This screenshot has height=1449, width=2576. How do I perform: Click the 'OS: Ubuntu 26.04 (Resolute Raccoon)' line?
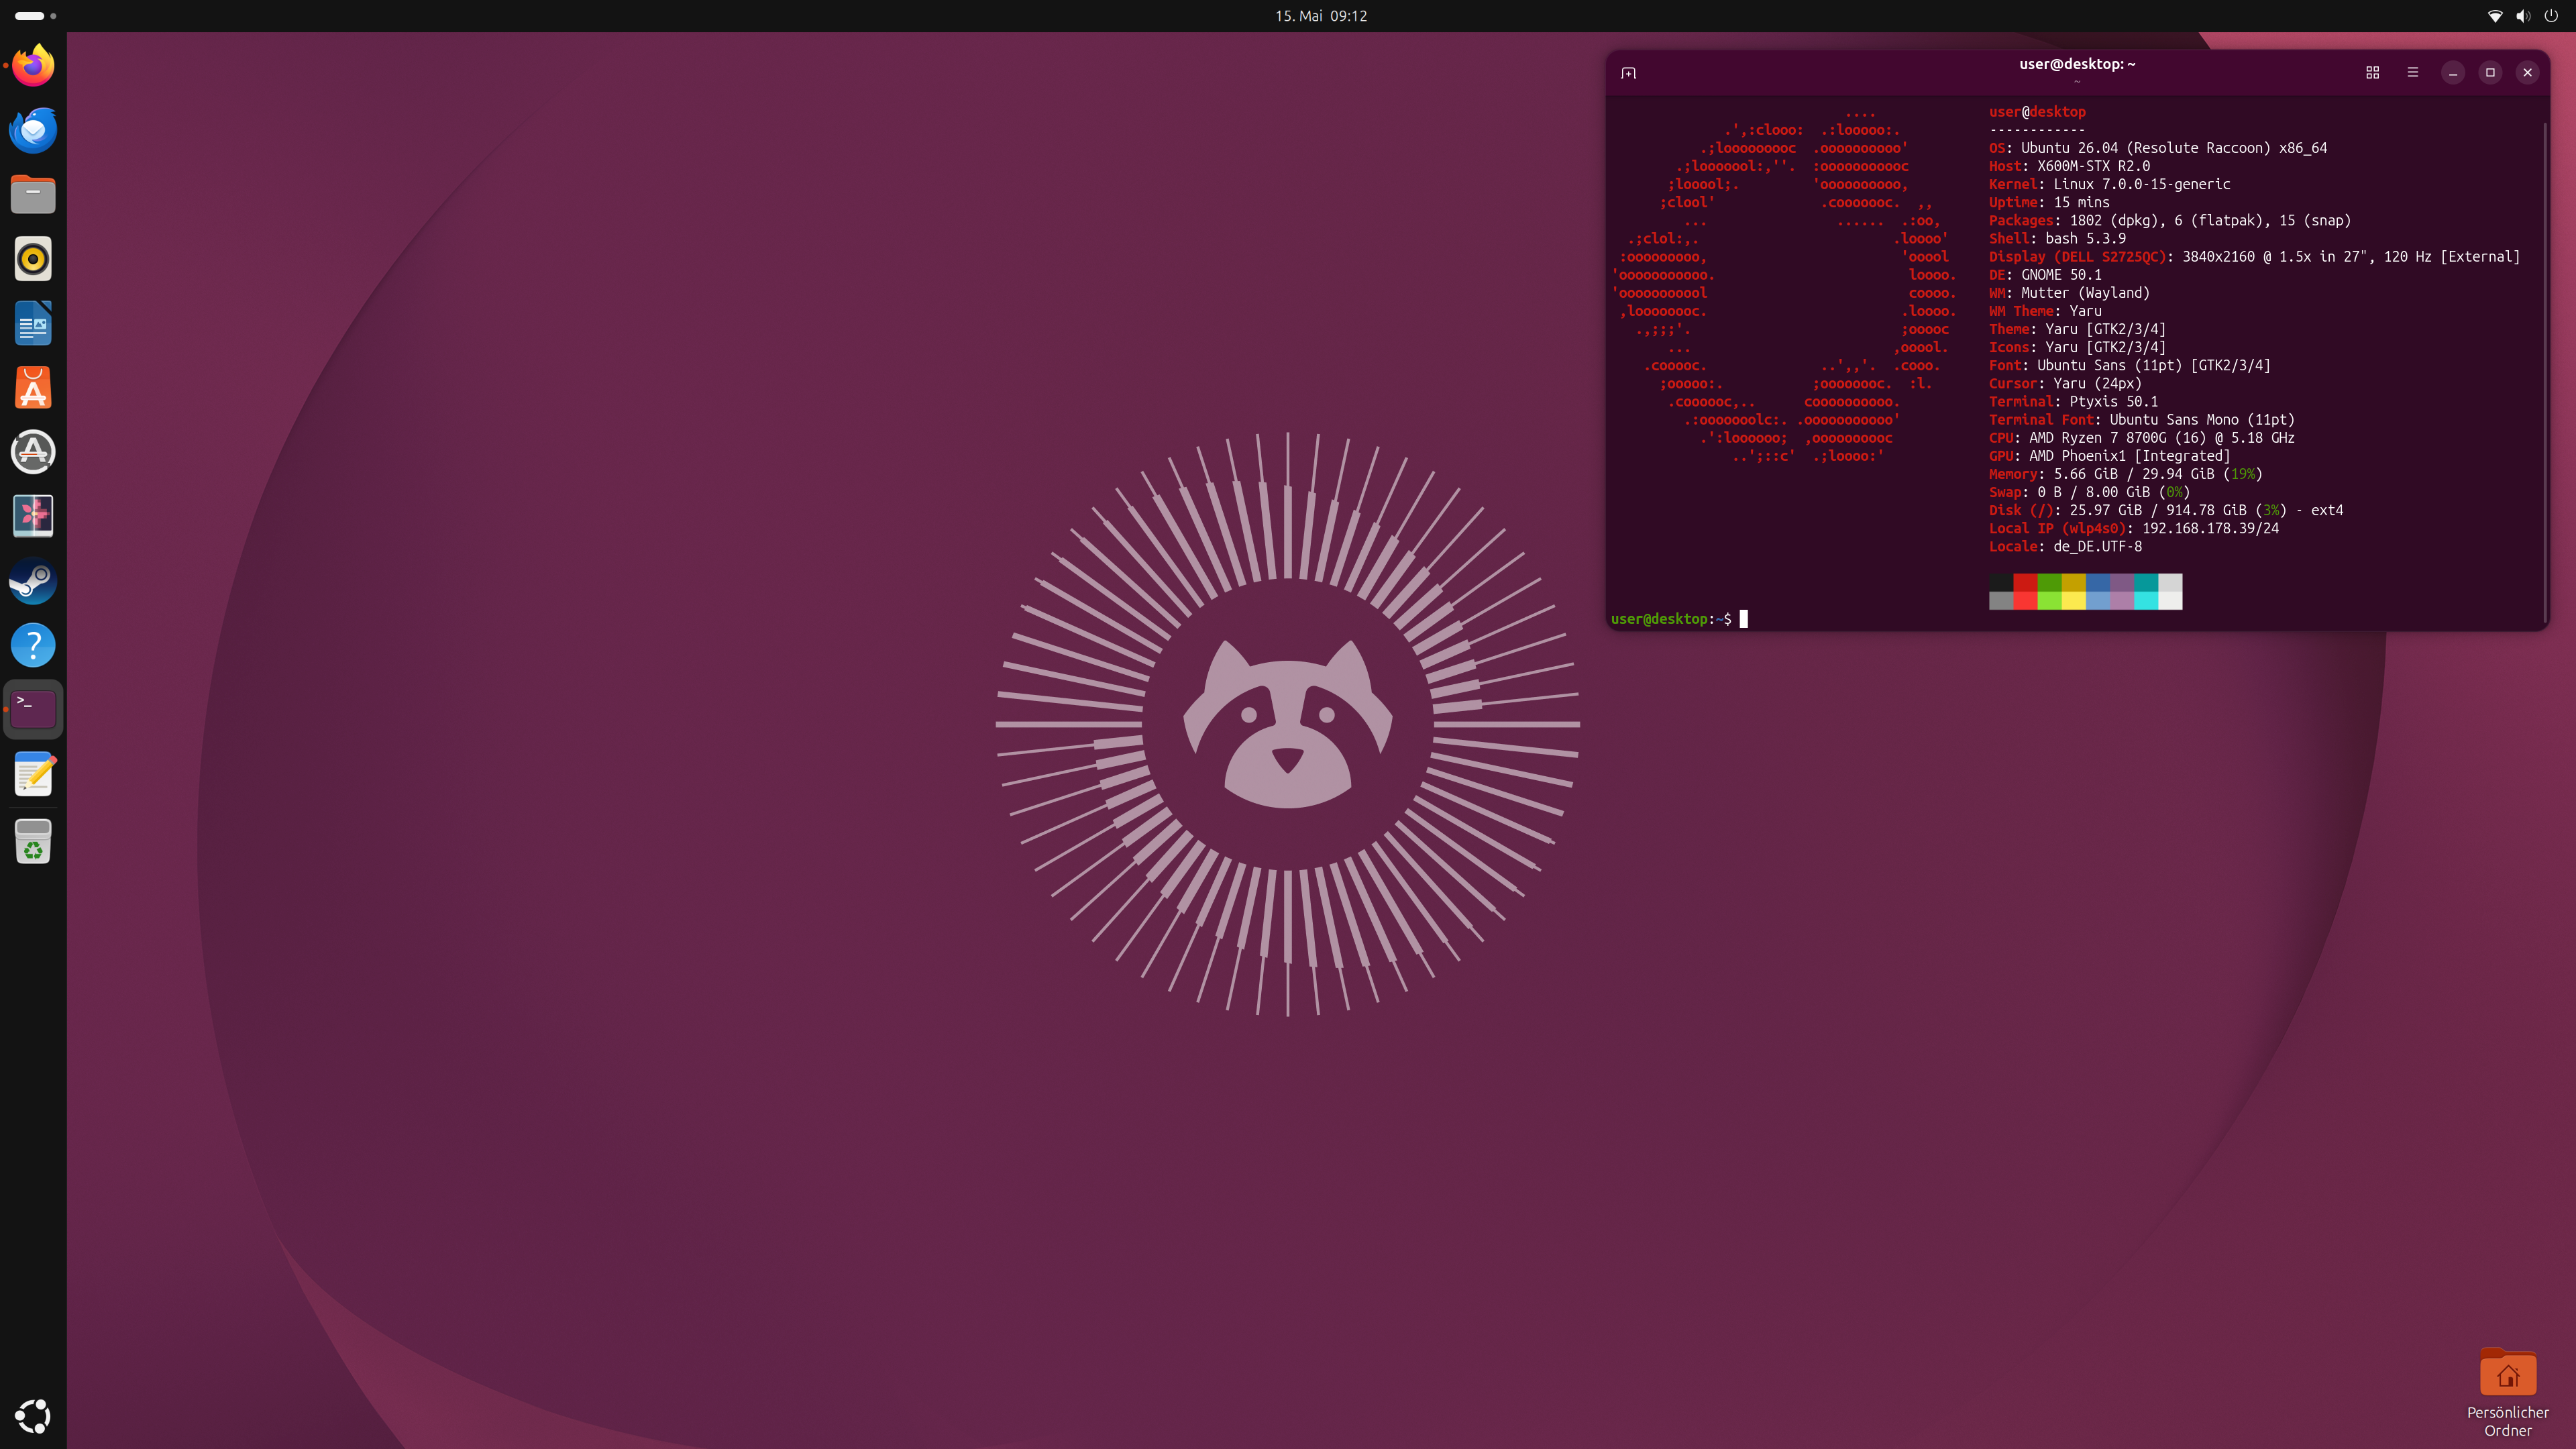pos(2158,148)
